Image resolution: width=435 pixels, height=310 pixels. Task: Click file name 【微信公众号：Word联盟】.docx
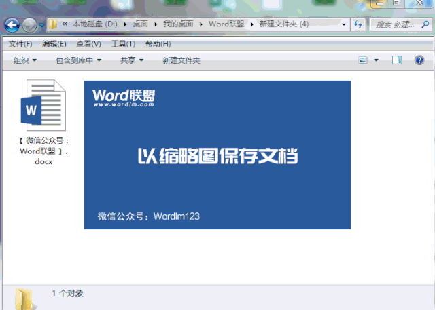pyautogui.click(x=43, y=151)
